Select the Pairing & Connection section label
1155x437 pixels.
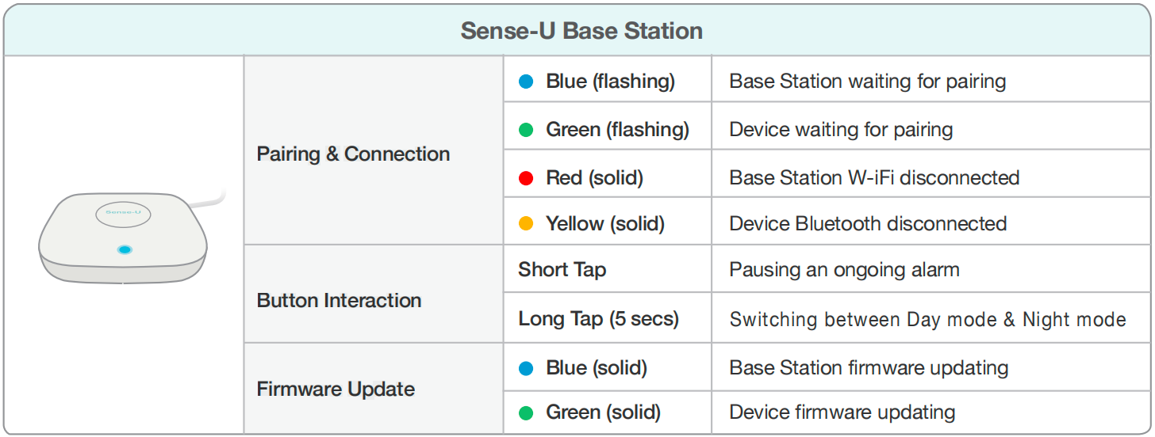tap(353, 154)
